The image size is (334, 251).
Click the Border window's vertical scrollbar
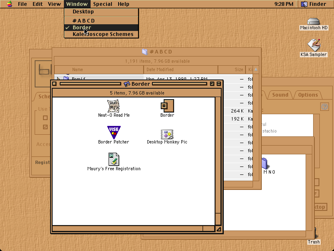coord(218,161)
